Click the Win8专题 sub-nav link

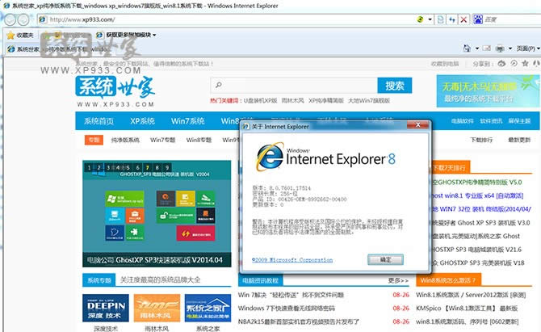199,140
